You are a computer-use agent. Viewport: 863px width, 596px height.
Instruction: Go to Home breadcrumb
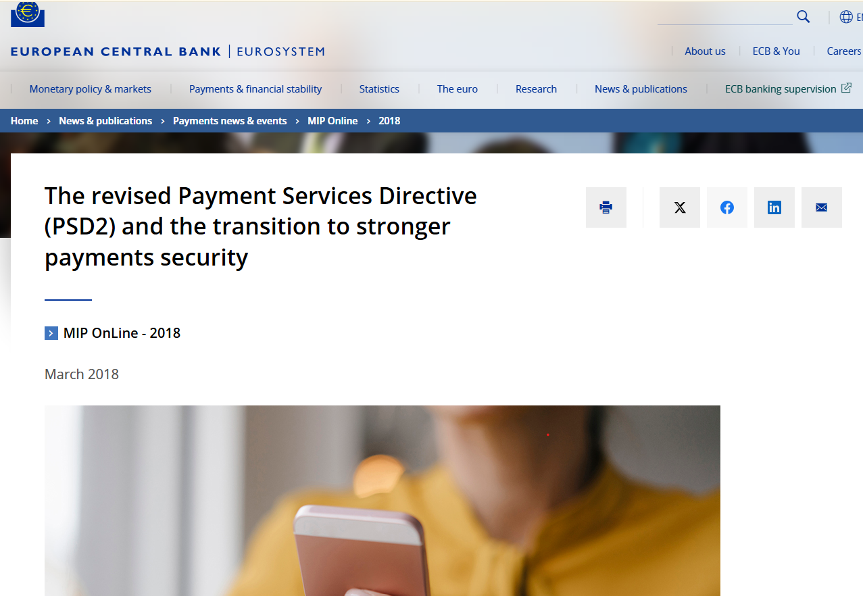(x=24, y=121)
